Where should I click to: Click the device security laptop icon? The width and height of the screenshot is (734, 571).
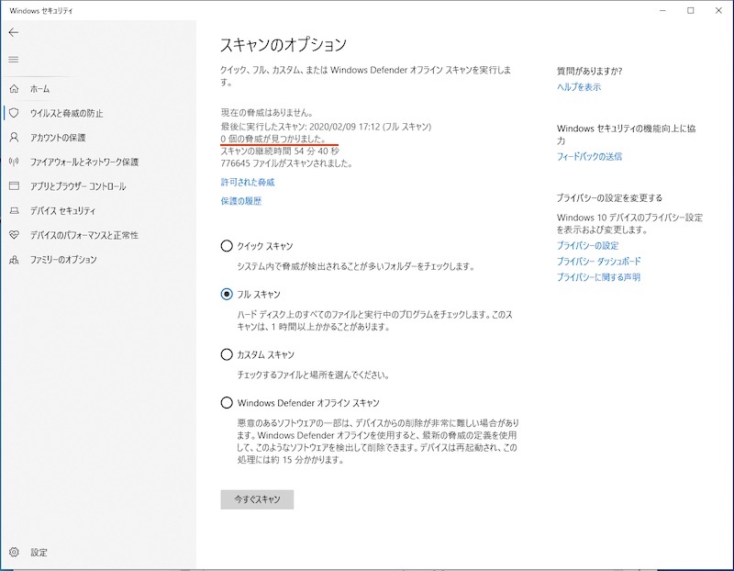pyautogui.click(x=14, y=210)
